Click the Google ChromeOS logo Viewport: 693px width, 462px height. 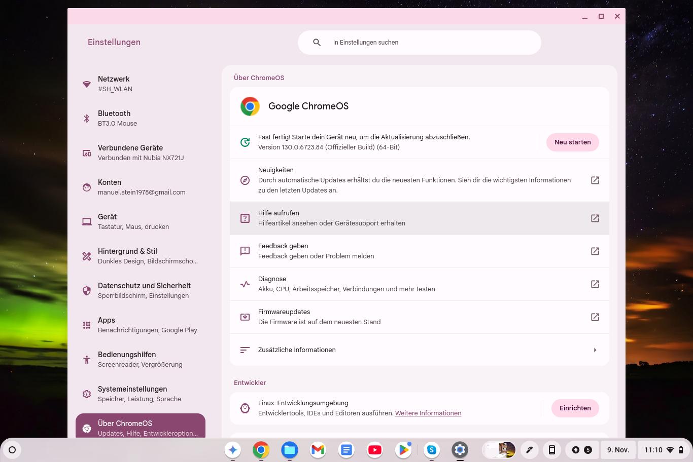[250, 106]
